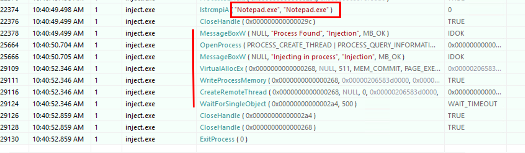Click the WAIT_TIMEOUT return value
Screen dimensions: 525x153
click(x=472, y=104)
